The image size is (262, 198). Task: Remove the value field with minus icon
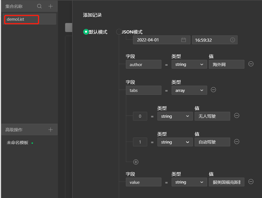pos(251,182)
